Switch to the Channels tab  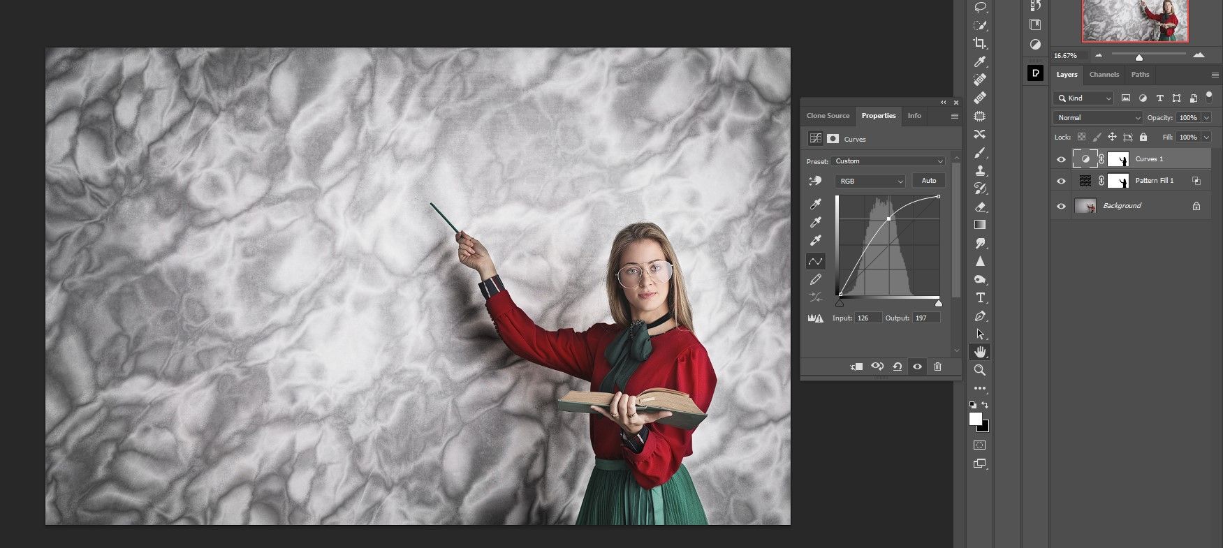1104,75
